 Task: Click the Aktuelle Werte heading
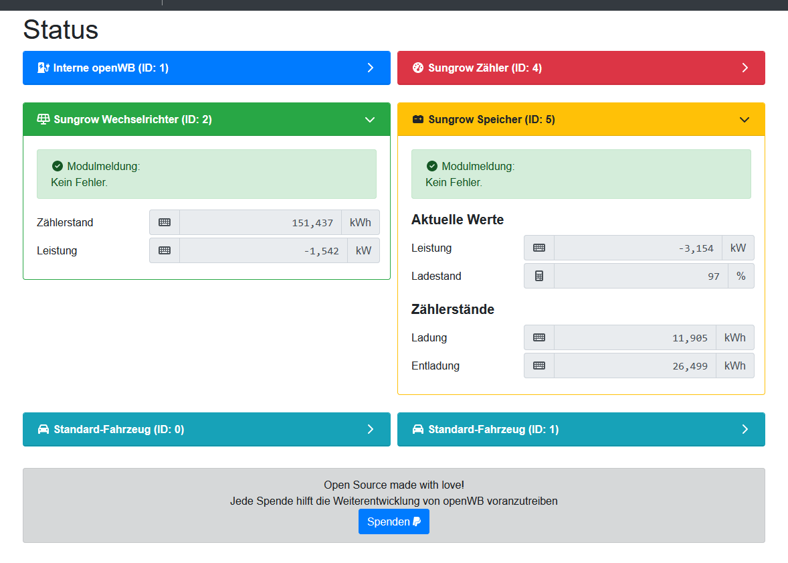[x=458, y=220]
